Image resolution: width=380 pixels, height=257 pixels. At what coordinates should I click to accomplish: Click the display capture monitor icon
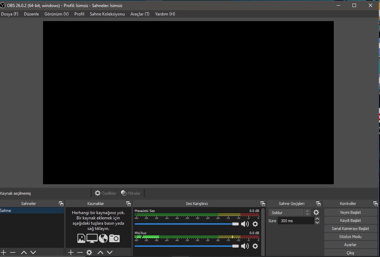92,238
